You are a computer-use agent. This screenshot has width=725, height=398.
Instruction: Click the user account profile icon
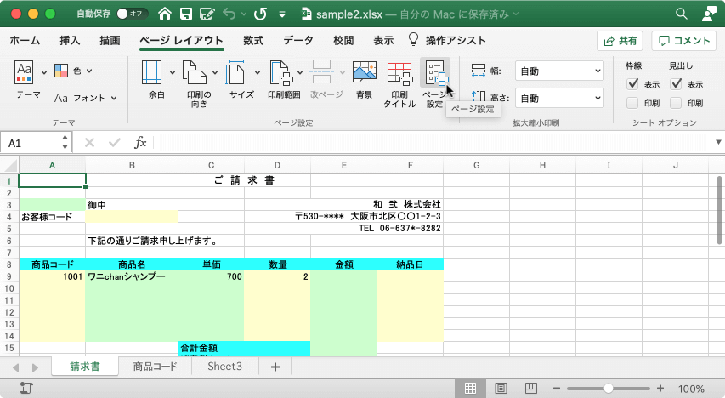(x=709, y=14)
